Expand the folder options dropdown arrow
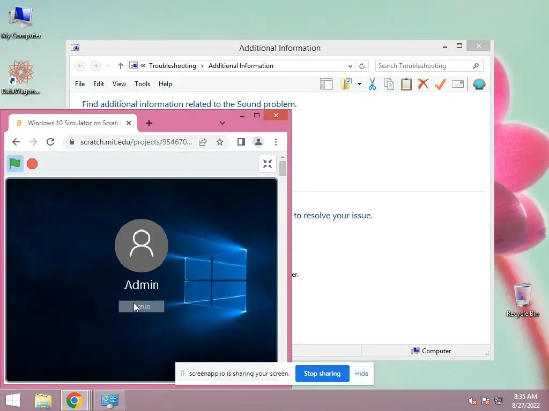The image size is (549, 411). point(359,84)
